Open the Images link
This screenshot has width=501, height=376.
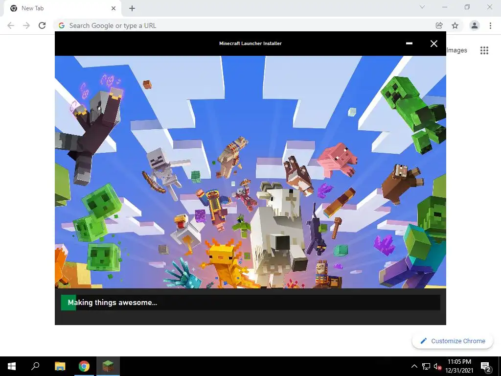[x=456, y=50]
